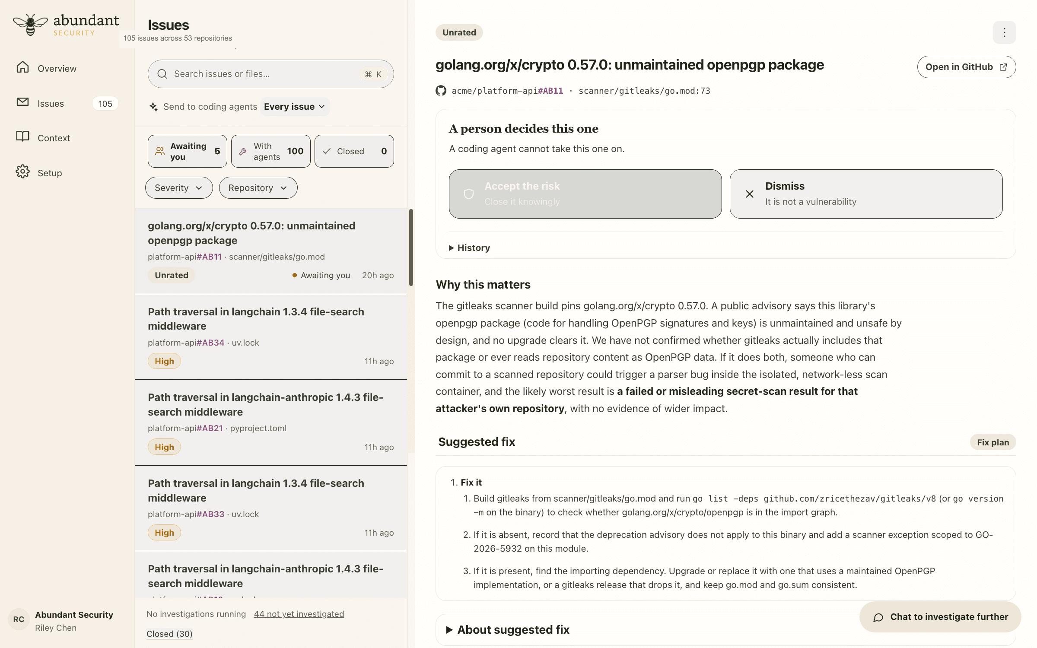Click the High badge on issue #AB34
The image size is (1037, 648).
point(164,361)
